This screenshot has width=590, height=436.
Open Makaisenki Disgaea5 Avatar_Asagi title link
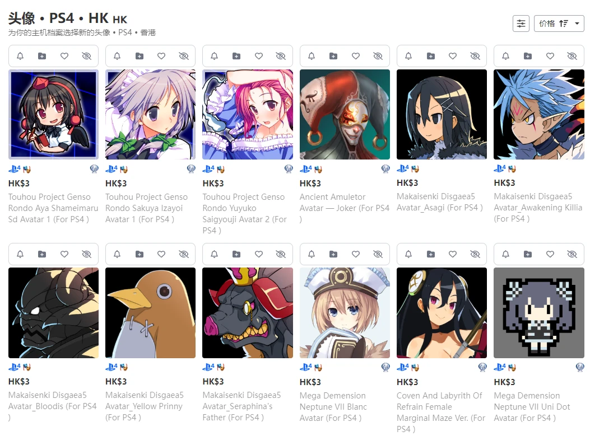pos(439,202)
